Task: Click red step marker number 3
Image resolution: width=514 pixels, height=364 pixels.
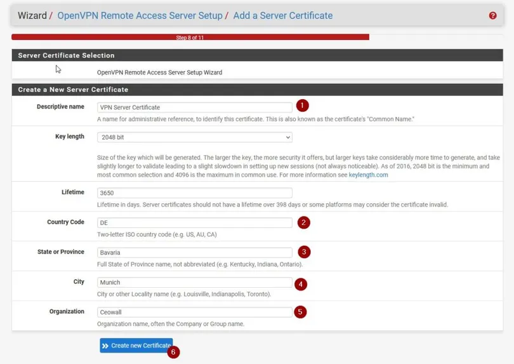Action: pos(304,252)
